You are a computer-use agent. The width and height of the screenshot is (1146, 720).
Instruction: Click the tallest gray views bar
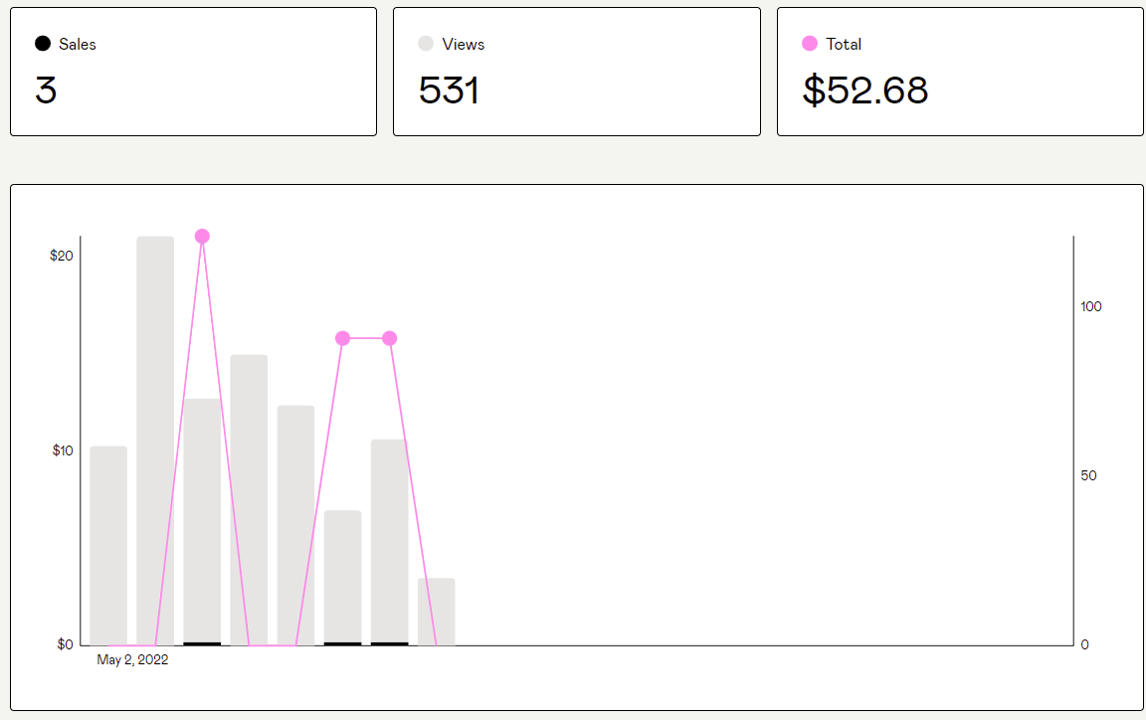(x=155, y=441)
